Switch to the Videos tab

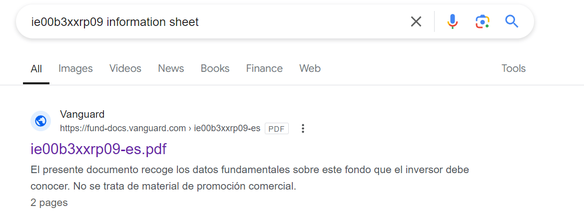[125, 68]
